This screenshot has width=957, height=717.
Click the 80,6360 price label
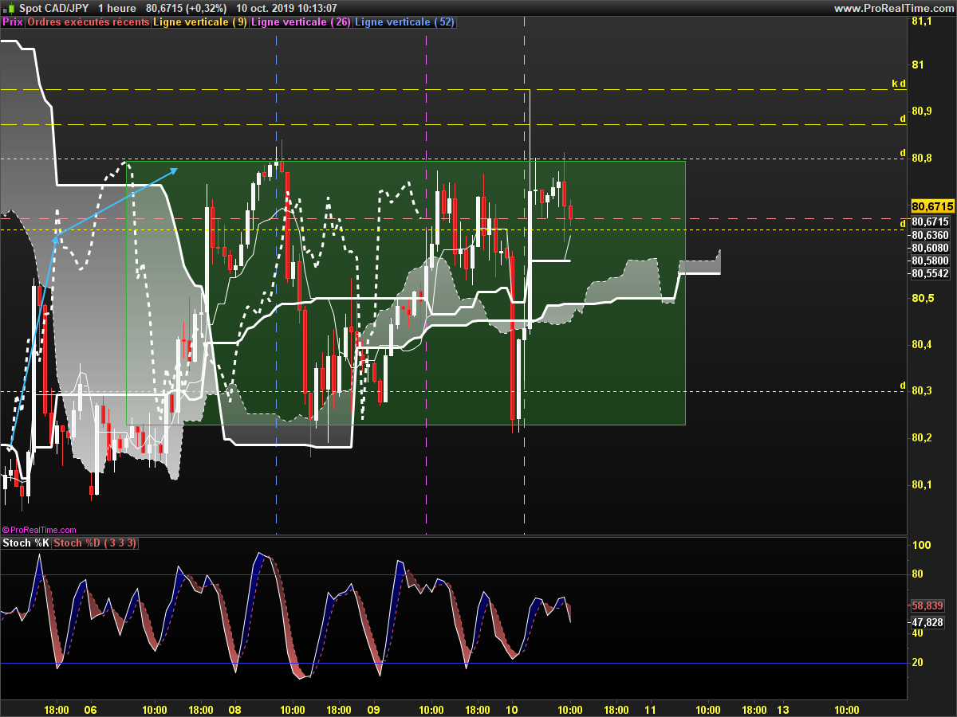click(x=930, y=235)
